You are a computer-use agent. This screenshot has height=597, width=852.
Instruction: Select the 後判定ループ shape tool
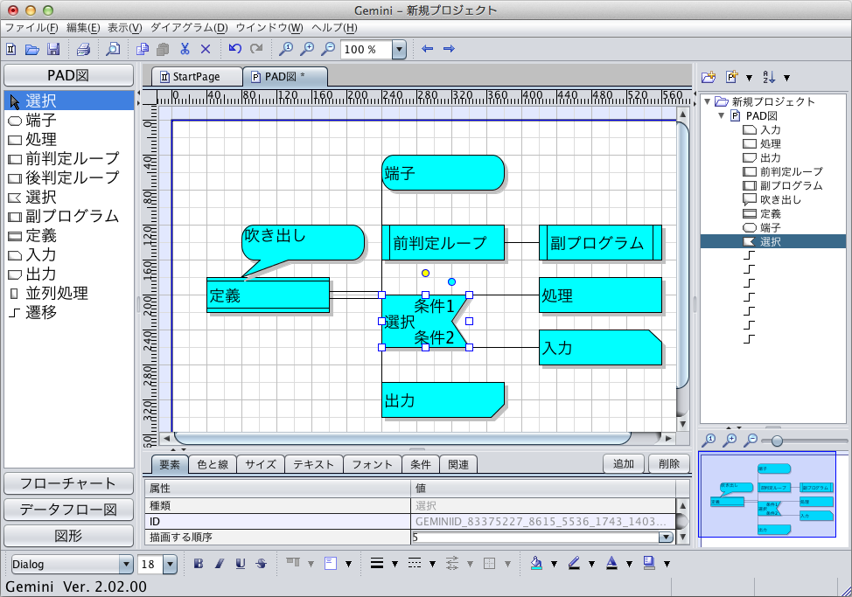click(69, 177)
